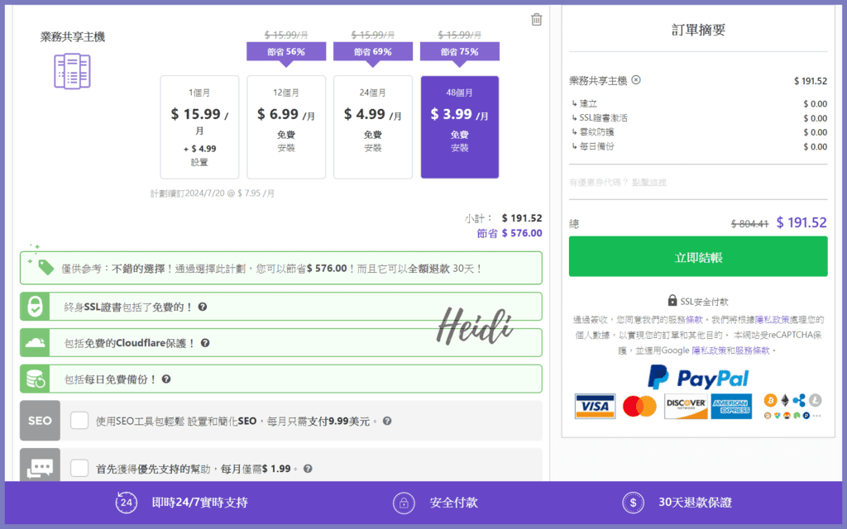
Task: Click the renewal note 計劃續訂2024/7/20
Action: click(x=213, y=193)
